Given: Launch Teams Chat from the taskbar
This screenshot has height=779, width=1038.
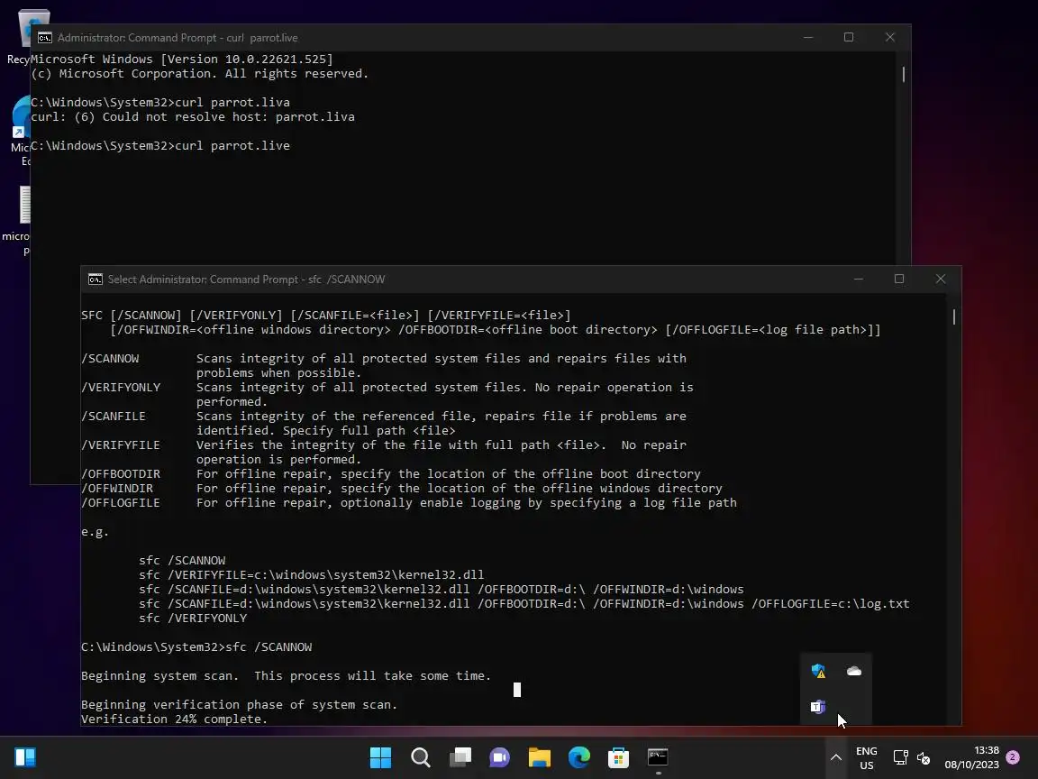Looking at the screenshot, I should pyautogui.click(x=500, y=757).
